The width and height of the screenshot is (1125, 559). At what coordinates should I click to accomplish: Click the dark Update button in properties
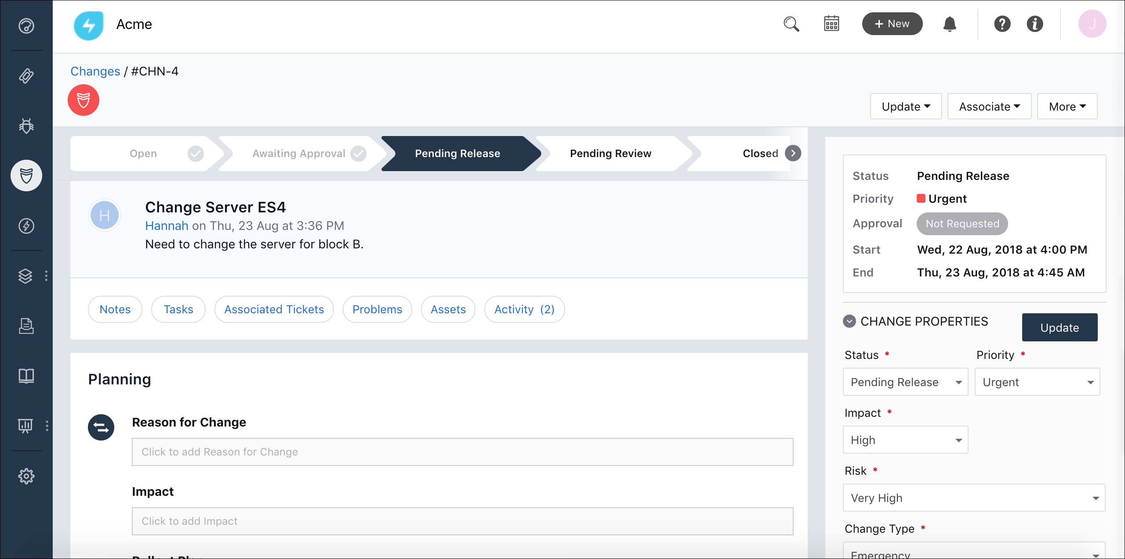click(1059, 328)
